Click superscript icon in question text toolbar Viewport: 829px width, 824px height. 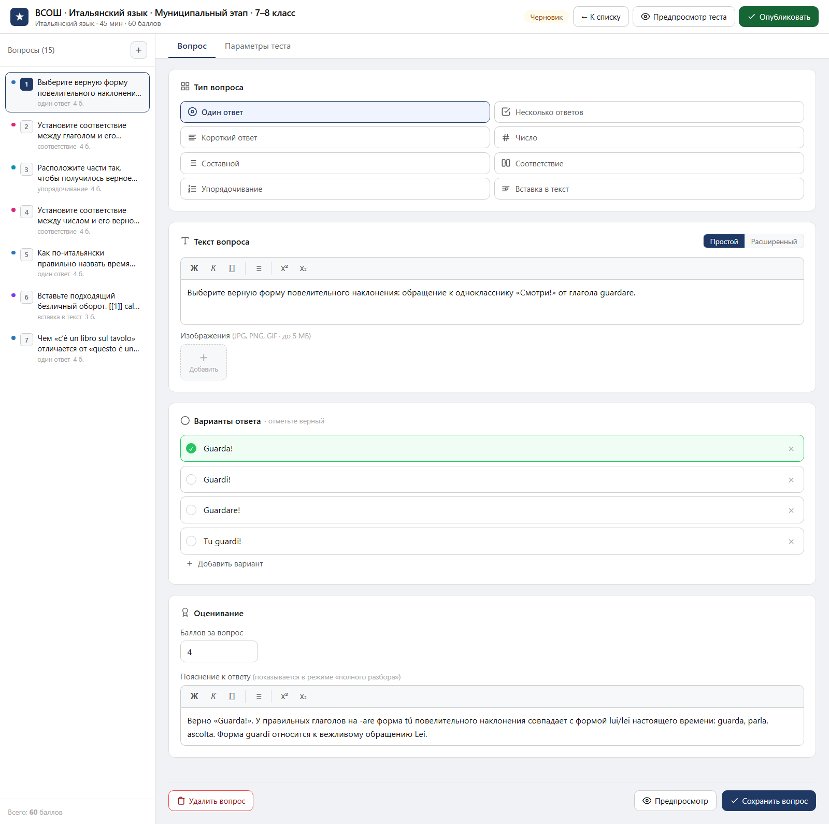click(x=284, y=268)
